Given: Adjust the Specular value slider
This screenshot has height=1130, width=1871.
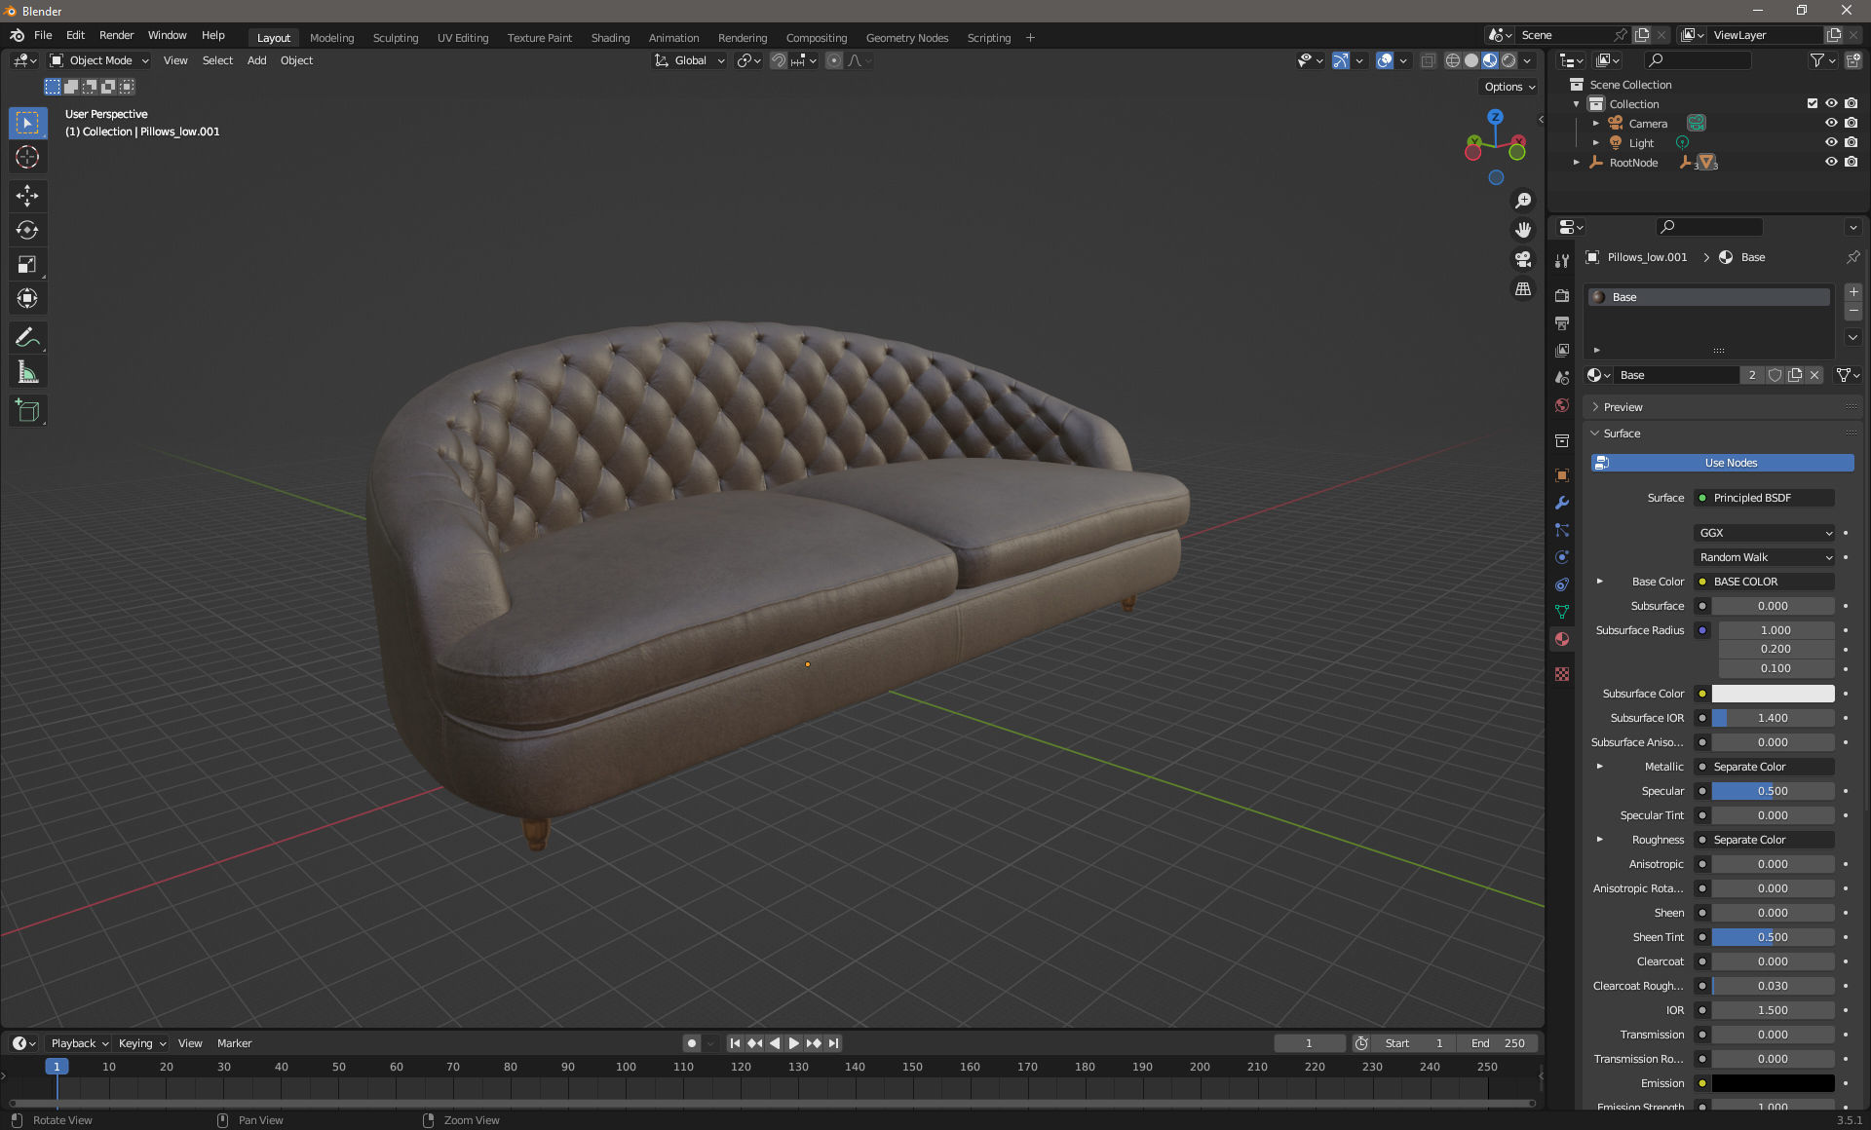Looking at the screenshot, I should pos(1773,791).
